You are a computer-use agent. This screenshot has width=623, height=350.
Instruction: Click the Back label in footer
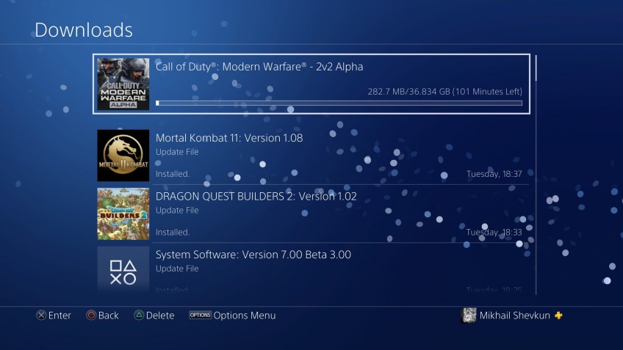[109, 316]
